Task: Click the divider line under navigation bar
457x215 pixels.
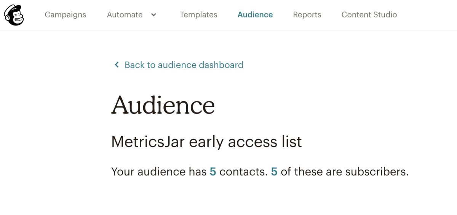Action: 228,31
